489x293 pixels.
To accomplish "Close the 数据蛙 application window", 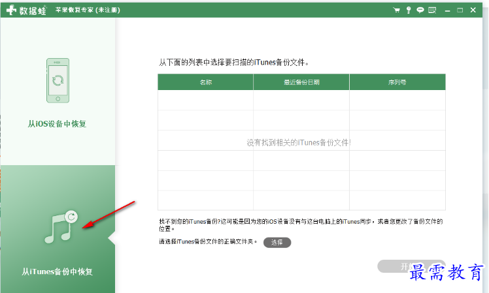I will point(473,10).
